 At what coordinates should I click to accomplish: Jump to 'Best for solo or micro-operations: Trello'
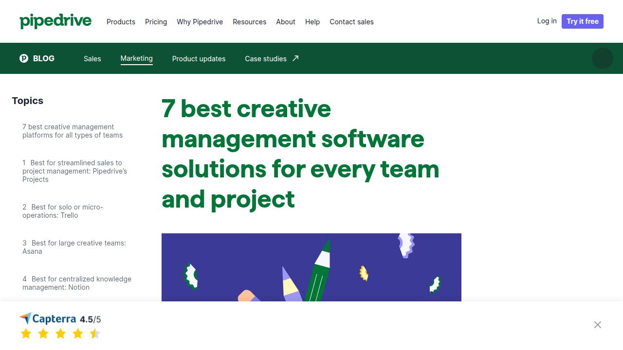tap(63, 211)
